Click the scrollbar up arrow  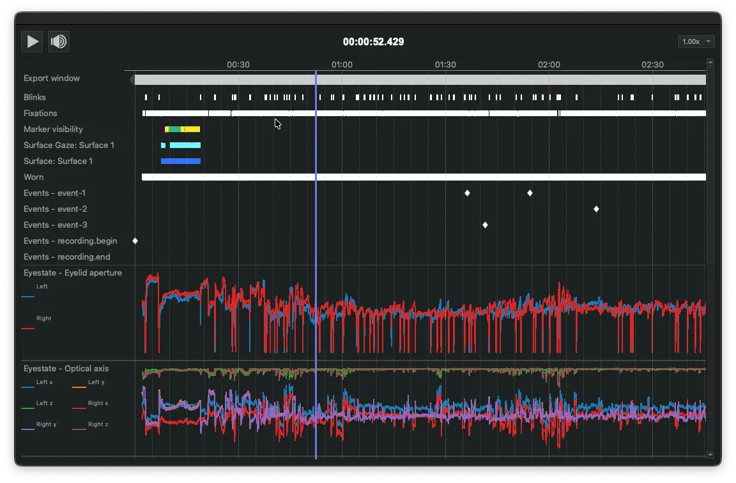710,62
